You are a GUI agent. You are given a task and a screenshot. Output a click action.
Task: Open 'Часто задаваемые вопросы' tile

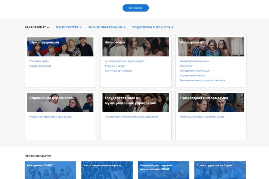(107, 170)
